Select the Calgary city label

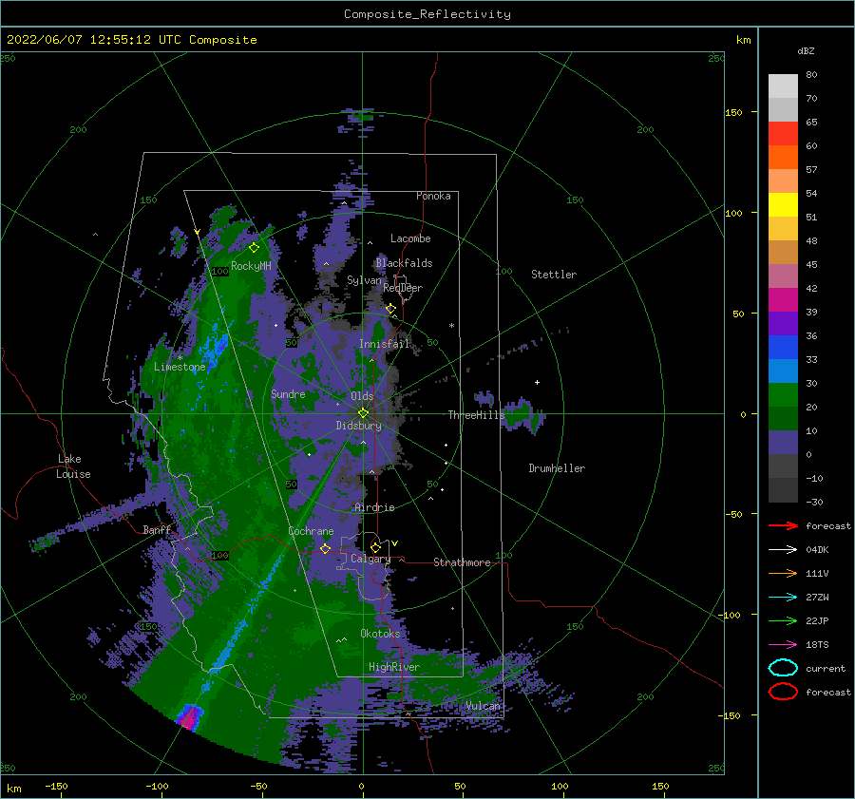click(370, 559)
